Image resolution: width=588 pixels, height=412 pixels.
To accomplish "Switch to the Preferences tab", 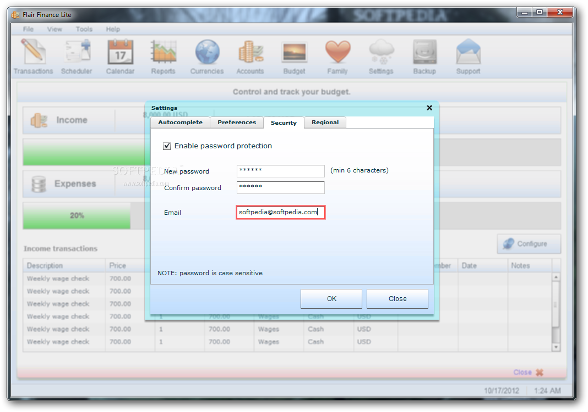I will pyautogui.click(x=237, y=123).
